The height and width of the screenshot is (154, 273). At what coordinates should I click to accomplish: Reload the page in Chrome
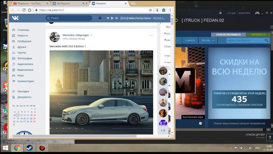(x=24, y=10)
